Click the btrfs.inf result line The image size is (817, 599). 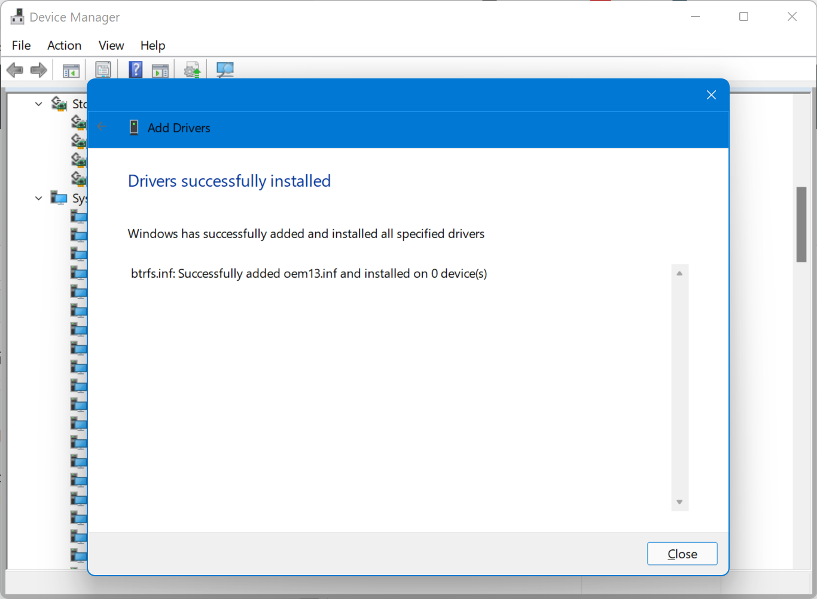[309, 273]
